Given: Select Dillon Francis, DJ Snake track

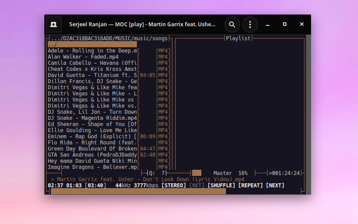Looking at the screenshot, I should pos(92,81).
